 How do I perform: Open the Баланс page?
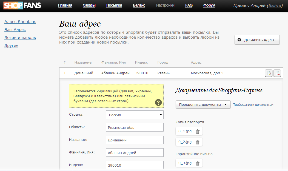coord(139,5)
